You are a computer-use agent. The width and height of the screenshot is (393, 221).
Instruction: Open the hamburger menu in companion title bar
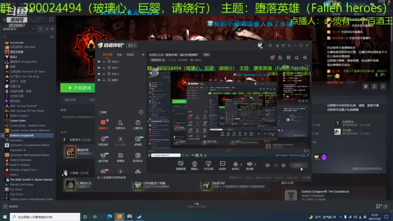point(289,46)
